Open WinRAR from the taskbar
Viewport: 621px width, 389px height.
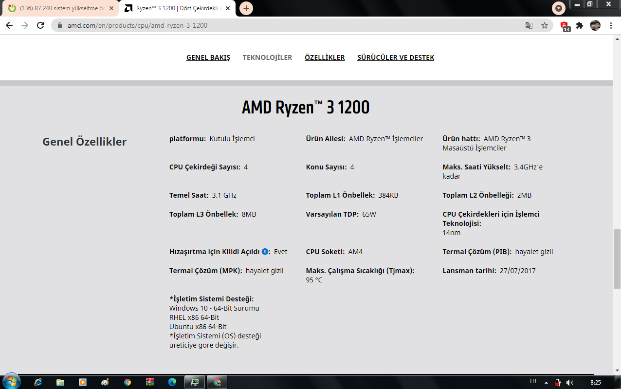click(150, 382)
